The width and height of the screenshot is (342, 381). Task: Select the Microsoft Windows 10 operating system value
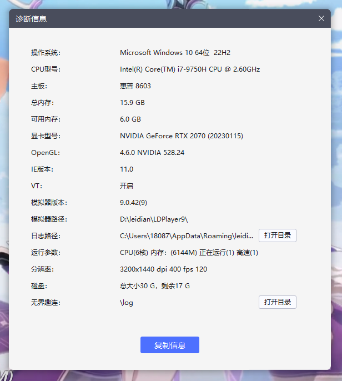pyautogui.click(x=175, y=53)
